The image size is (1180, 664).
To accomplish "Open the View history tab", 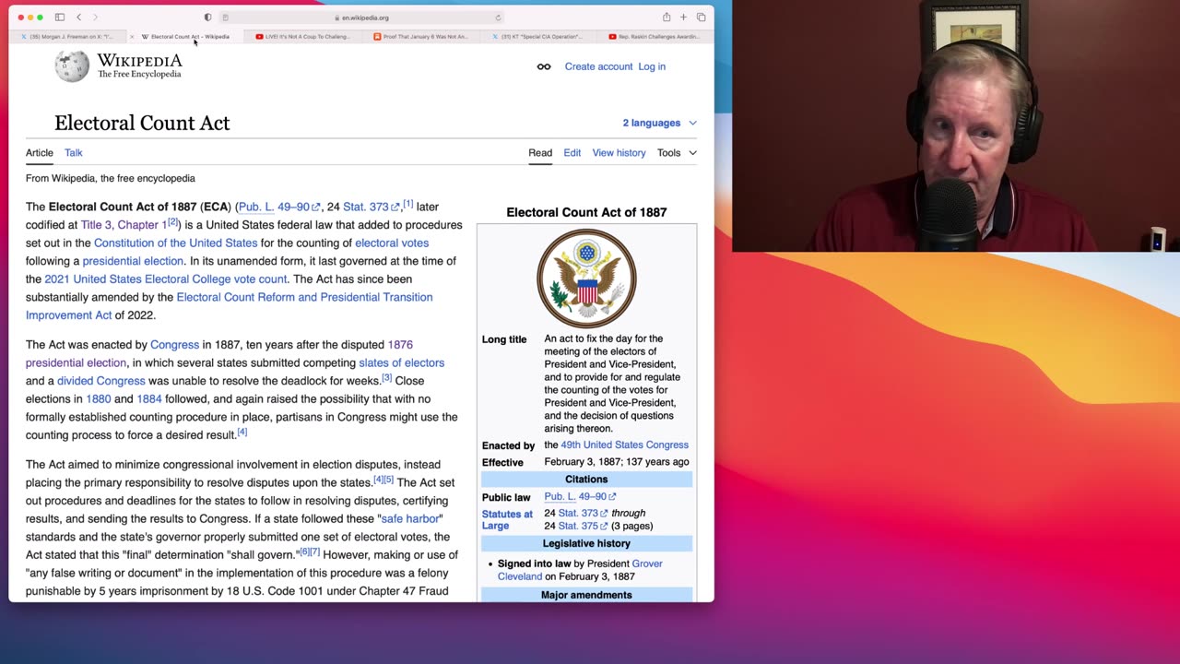I will [x=619, y=153].
